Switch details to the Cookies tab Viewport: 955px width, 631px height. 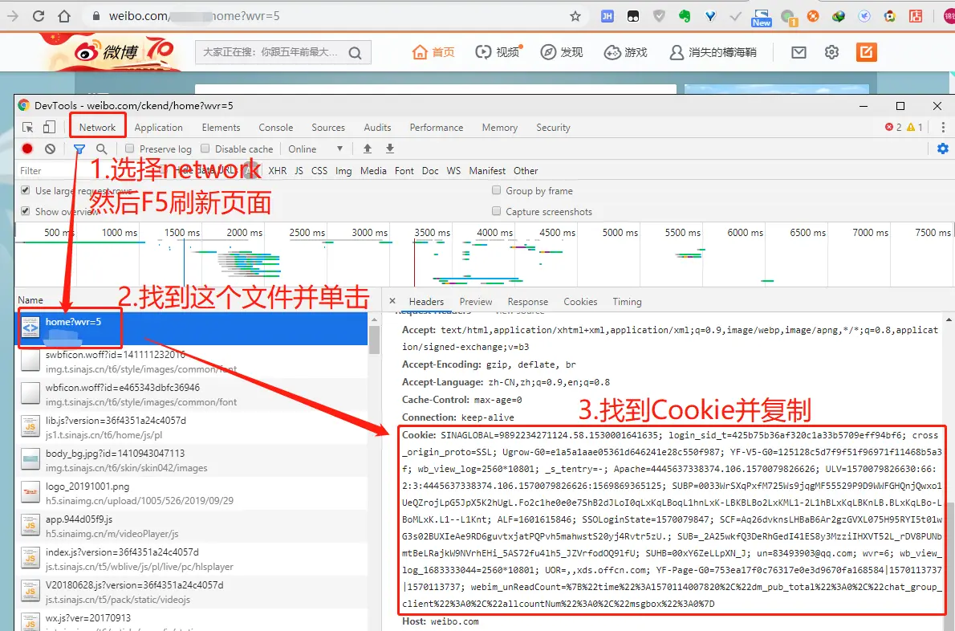[580, 302]
